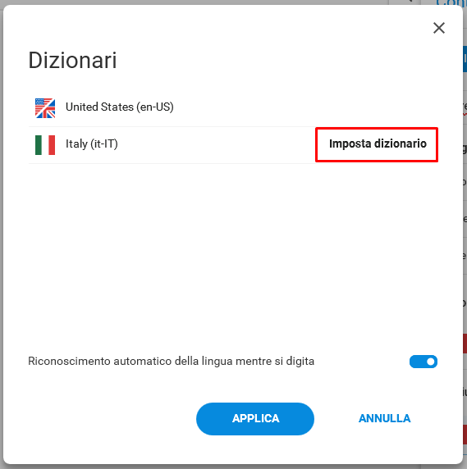
Task: Click the upper red strip at right edge
Action: click(465, 344)
